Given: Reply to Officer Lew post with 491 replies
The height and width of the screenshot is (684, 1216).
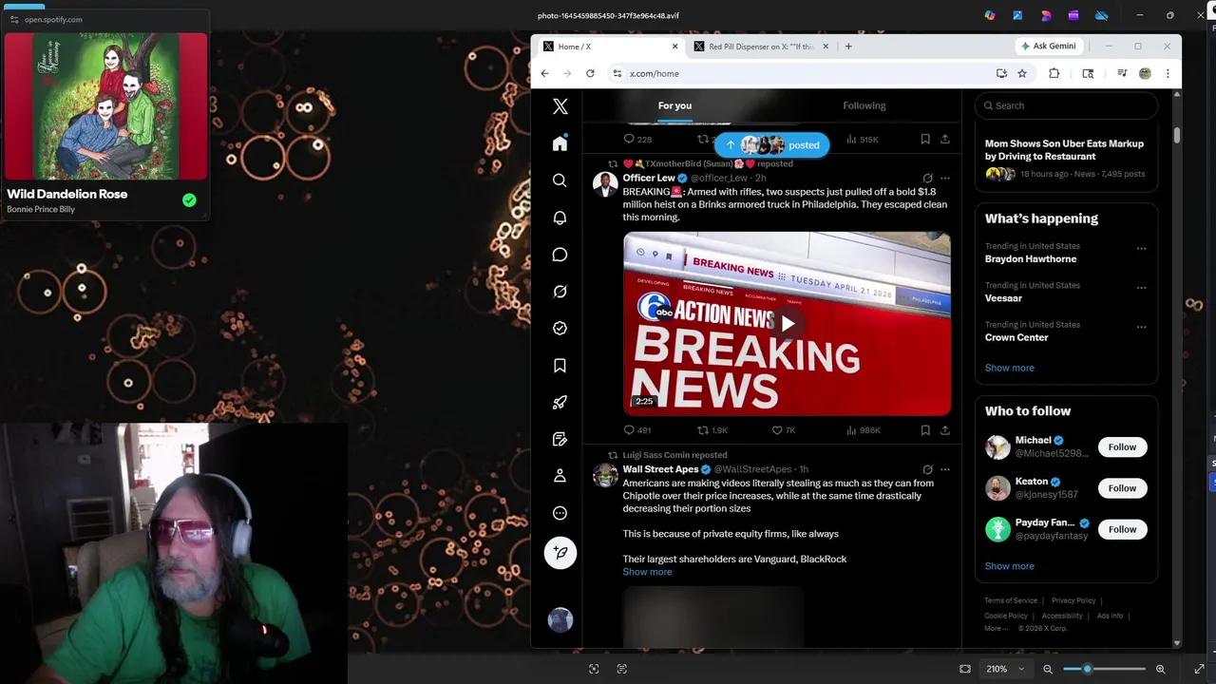Looking at the screenshot, I should coord(637,430).
